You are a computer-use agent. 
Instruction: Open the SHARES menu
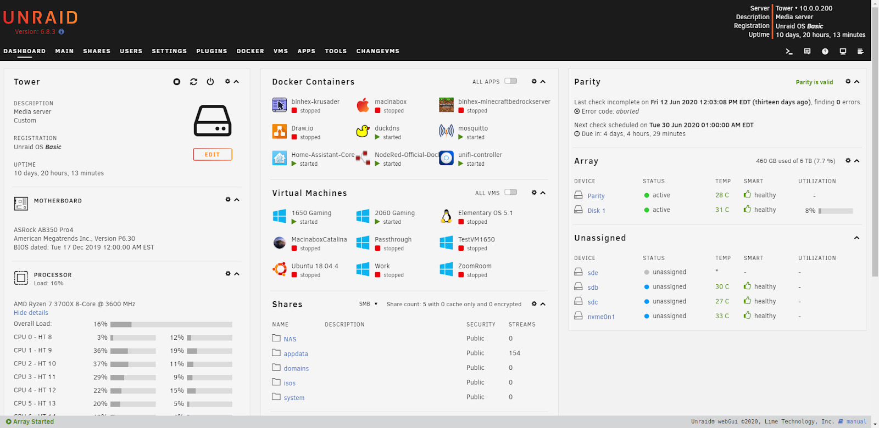tap(97, 51)
